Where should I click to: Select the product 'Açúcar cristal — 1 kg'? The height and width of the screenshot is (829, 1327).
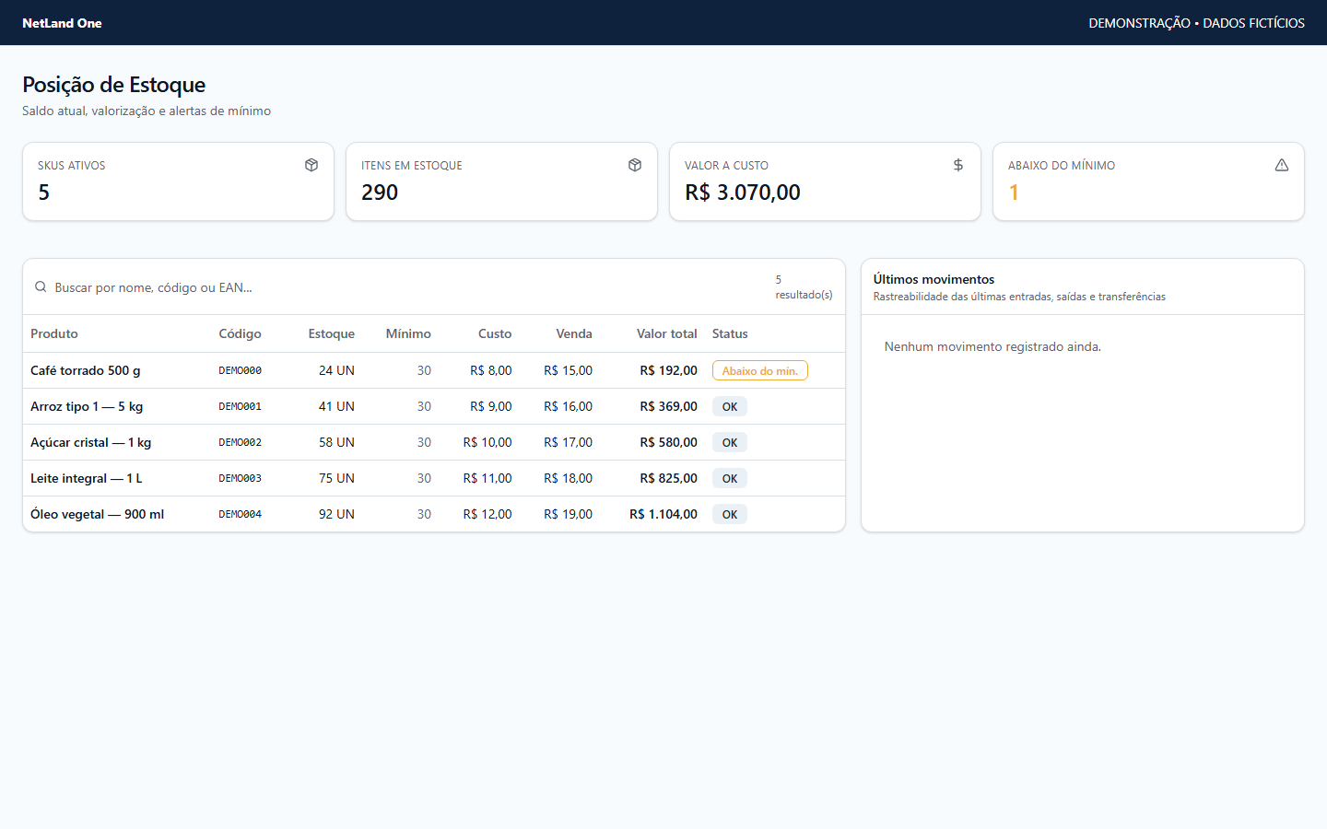click(x=91, y=442)
